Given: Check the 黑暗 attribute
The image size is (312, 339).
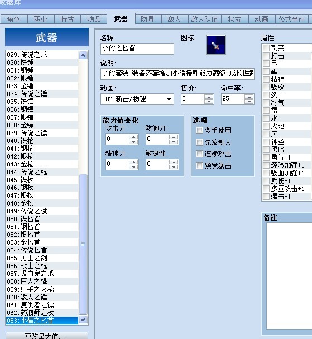Looking at the screenshot, I should click(266, 150).
